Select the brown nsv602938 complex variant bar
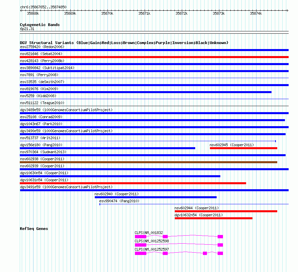The width and height of the screenshot is (298, 272). (148, 162)
